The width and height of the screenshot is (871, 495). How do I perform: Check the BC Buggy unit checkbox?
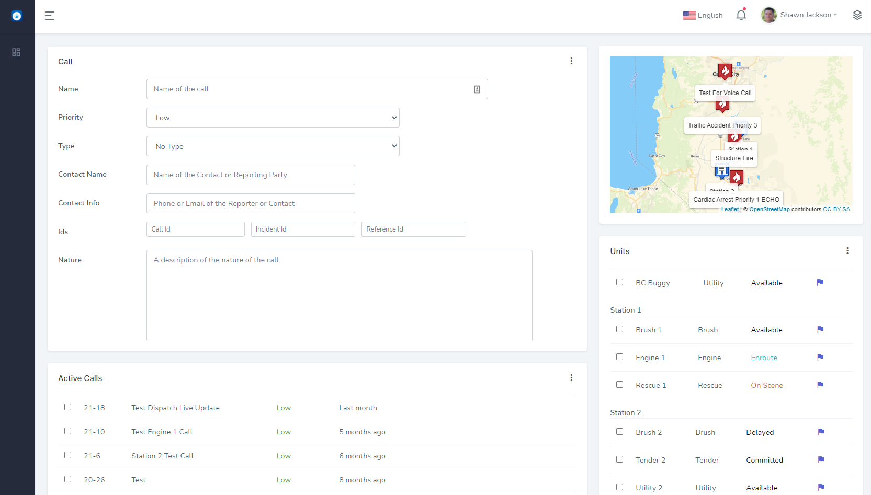(619, 282)
